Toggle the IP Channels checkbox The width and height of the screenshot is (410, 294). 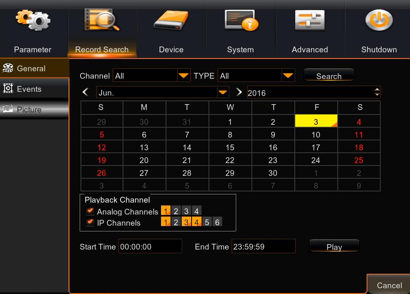click(x=90, y=222)
